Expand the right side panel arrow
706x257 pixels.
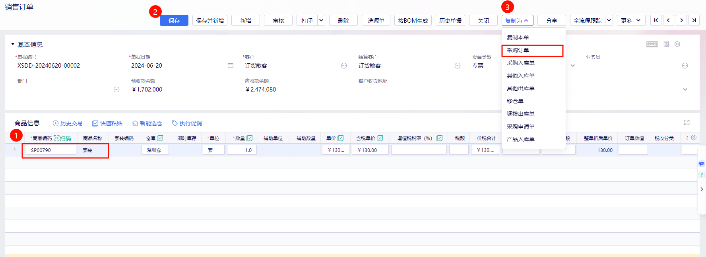click(x=702, y=189)
